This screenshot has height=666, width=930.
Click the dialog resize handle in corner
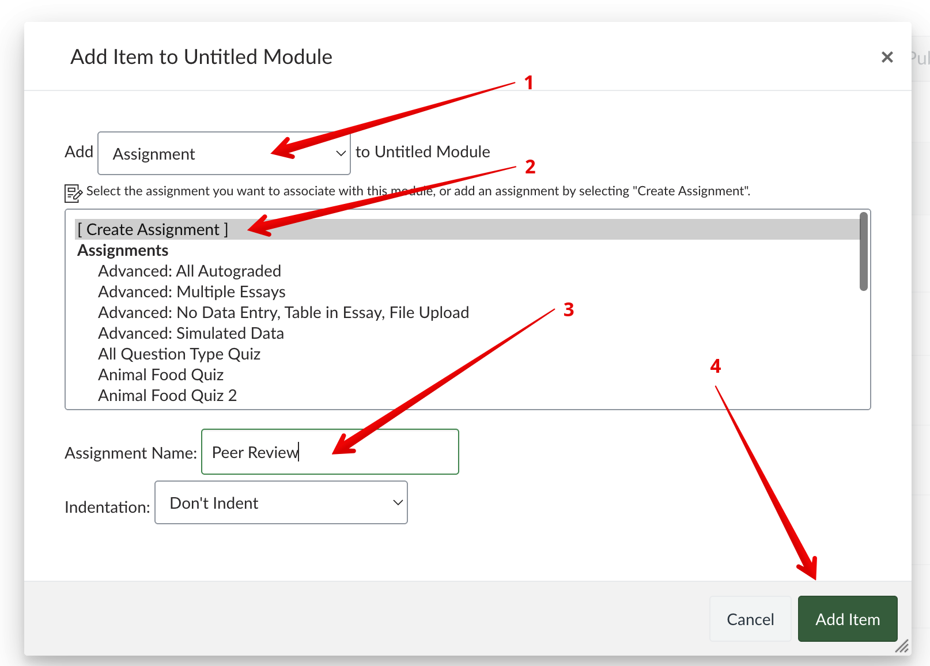pyautogui.click(x=902, y=646)
